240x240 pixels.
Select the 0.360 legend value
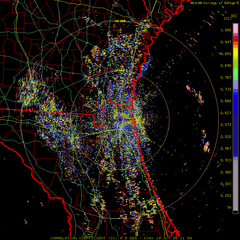pyautogui.click(x=226, y=172)
